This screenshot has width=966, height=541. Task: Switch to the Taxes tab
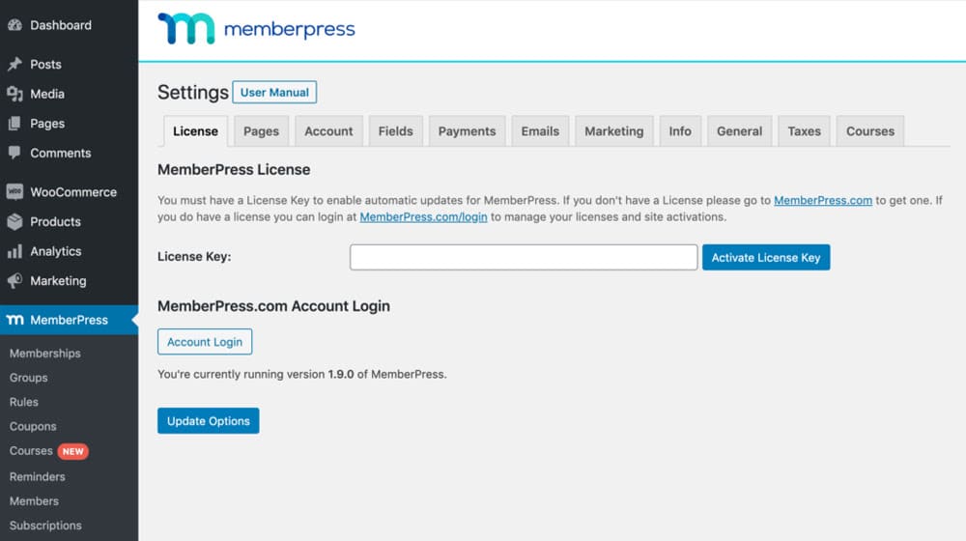tap(804, 131)
